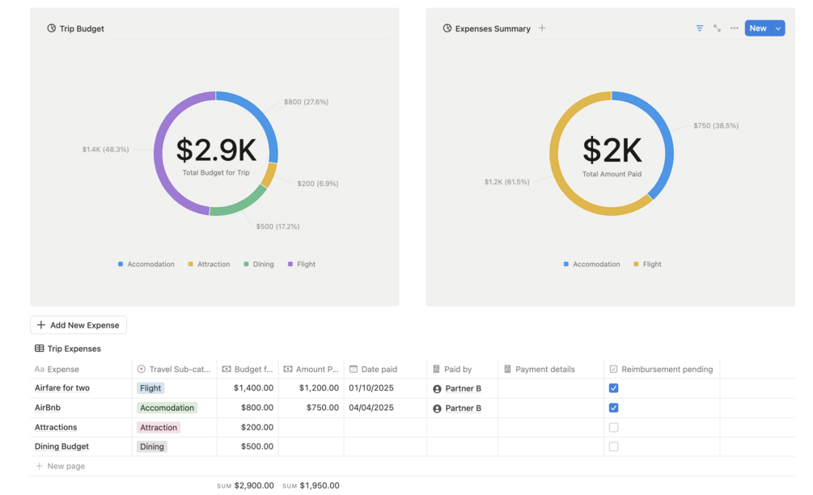The height and width of the screenshot is (495, 813).
Task: Click the 01/10/2025 date paid cell
Action: click(x=385, y=388)
